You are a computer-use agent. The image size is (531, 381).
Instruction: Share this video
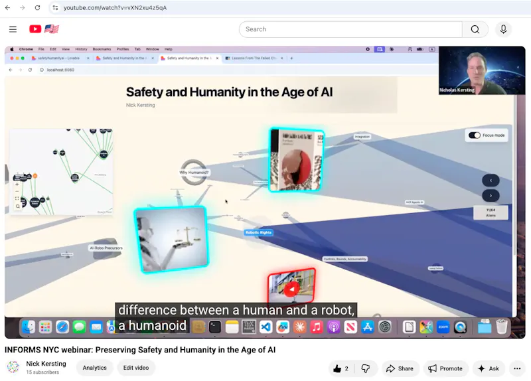400,368
